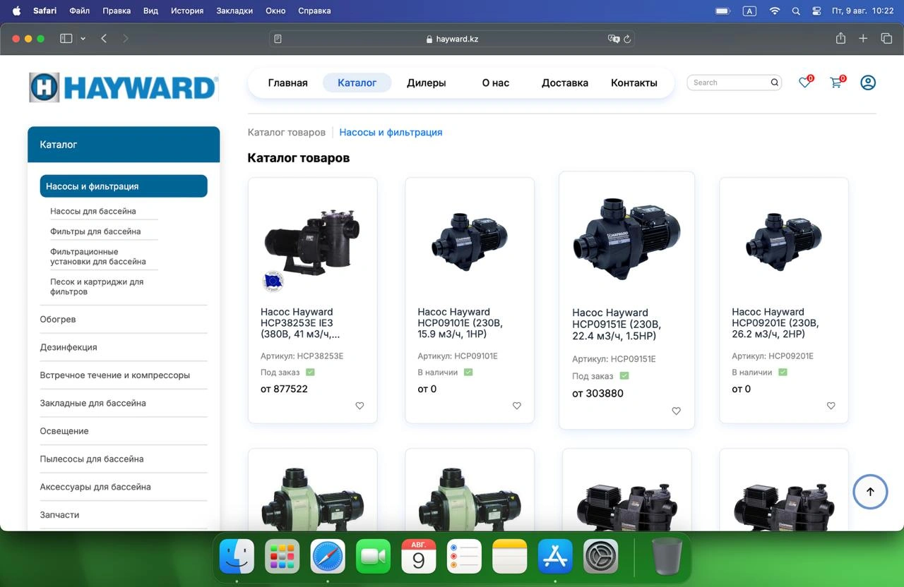Open the Насос Hayward HCP09151E product title
Viewport: 904px width, 587px height.
click(x=617, y=324)
